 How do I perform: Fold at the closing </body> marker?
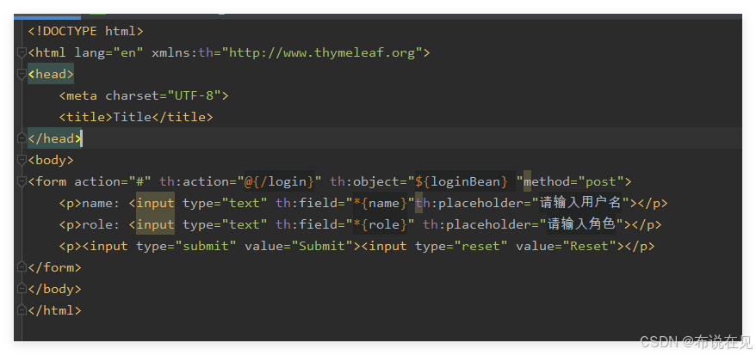22,289
